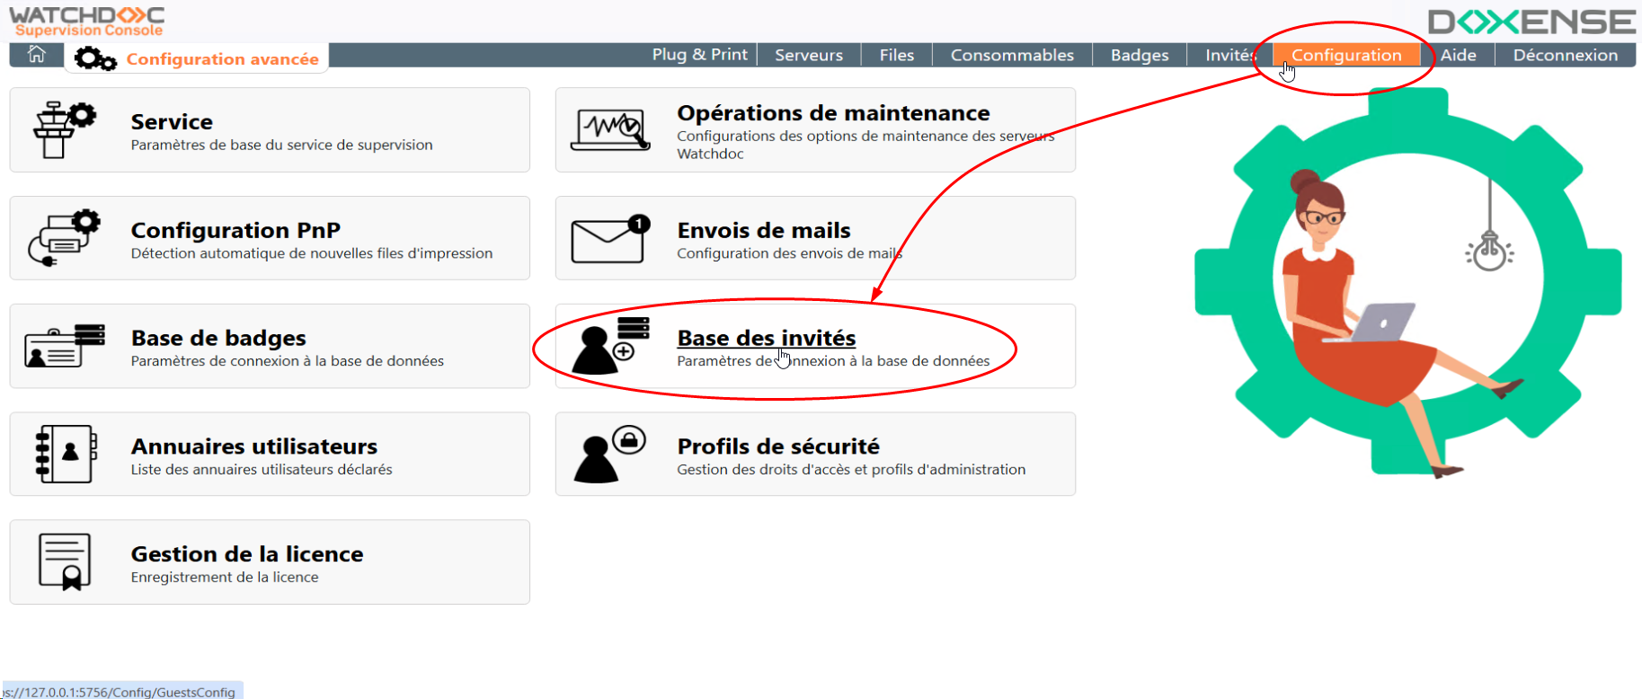
Task: Select the highlighted Configuration tab
Action: coord(1346,55)
